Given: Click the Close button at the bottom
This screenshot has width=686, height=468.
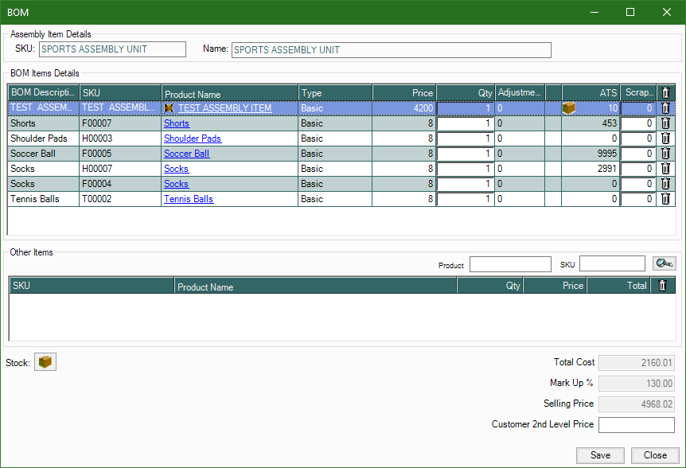Looking at the screenshot, I should (655, 455).
